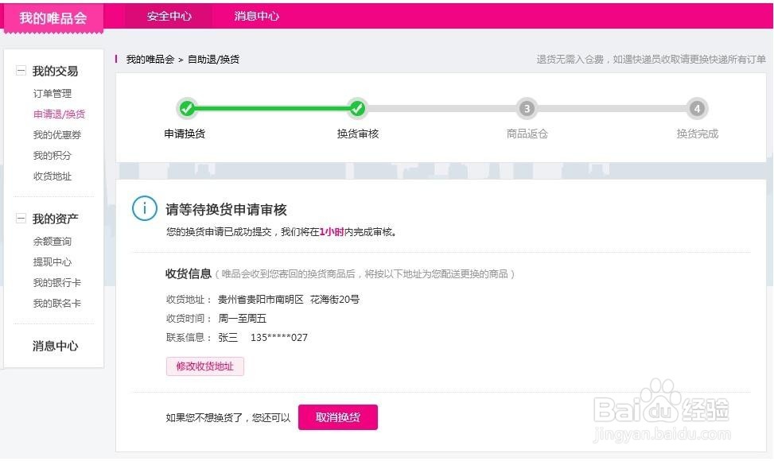Open the 安全中心 tab
The height and width of the screenshot is (461, 774).
pos(169,16)
